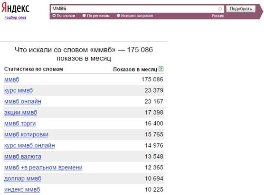The image size is (264, 195).
Task: Open the акции ммвб keyword link
Action: 20,113
